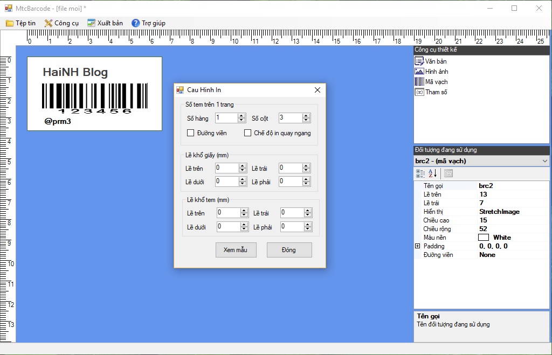Click the Categorized view icon in property grid
552x355 pixels.
(420, 173)
